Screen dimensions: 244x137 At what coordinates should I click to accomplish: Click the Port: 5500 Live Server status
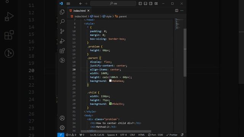[156, 135]
